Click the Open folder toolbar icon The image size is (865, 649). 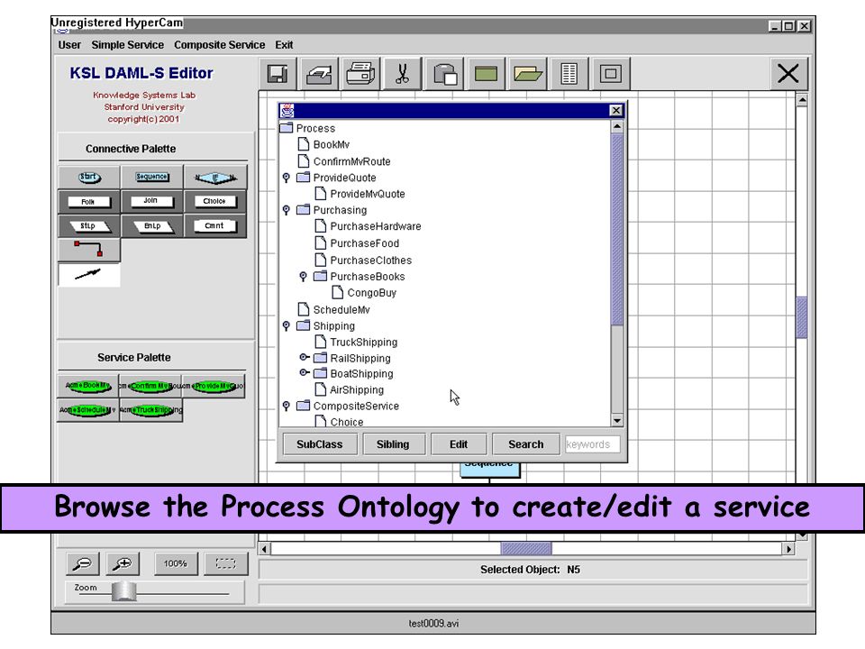coord(527,73)
